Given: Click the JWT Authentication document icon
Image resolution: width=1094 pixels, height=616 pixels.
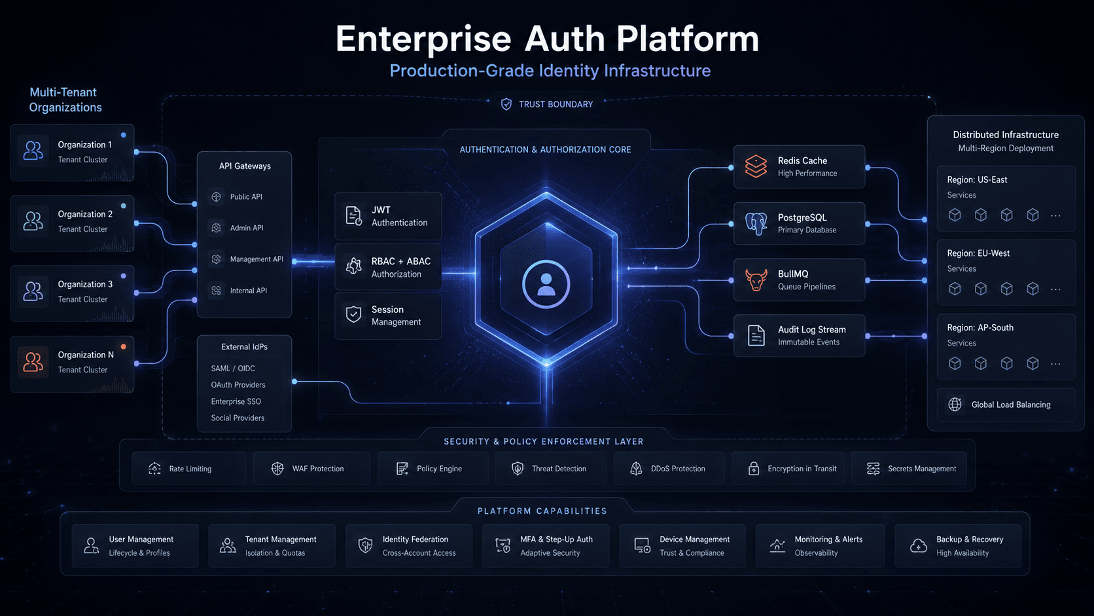Looking at the screenshot, I should 354,216.
